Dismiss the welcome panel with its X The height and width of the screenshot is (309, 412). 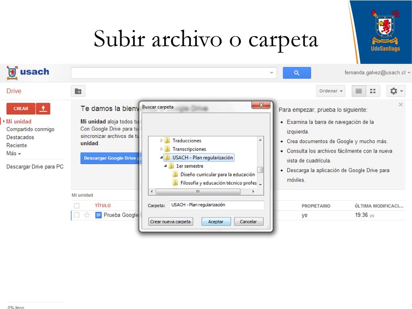coord(400,105)
